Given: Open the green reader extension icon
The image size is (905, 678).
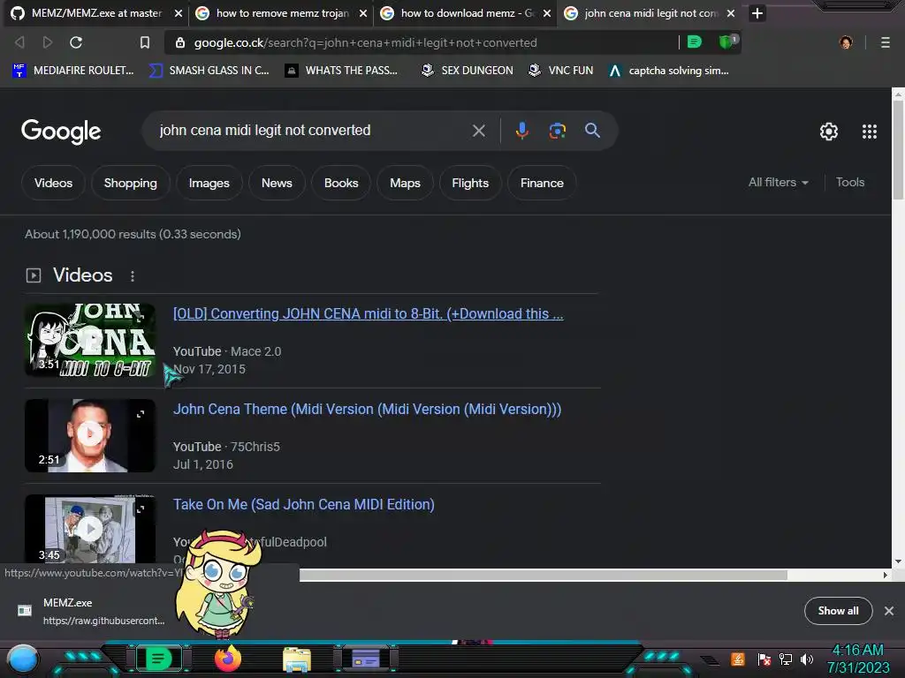Looking at the screenshot, I should [695, 41].
